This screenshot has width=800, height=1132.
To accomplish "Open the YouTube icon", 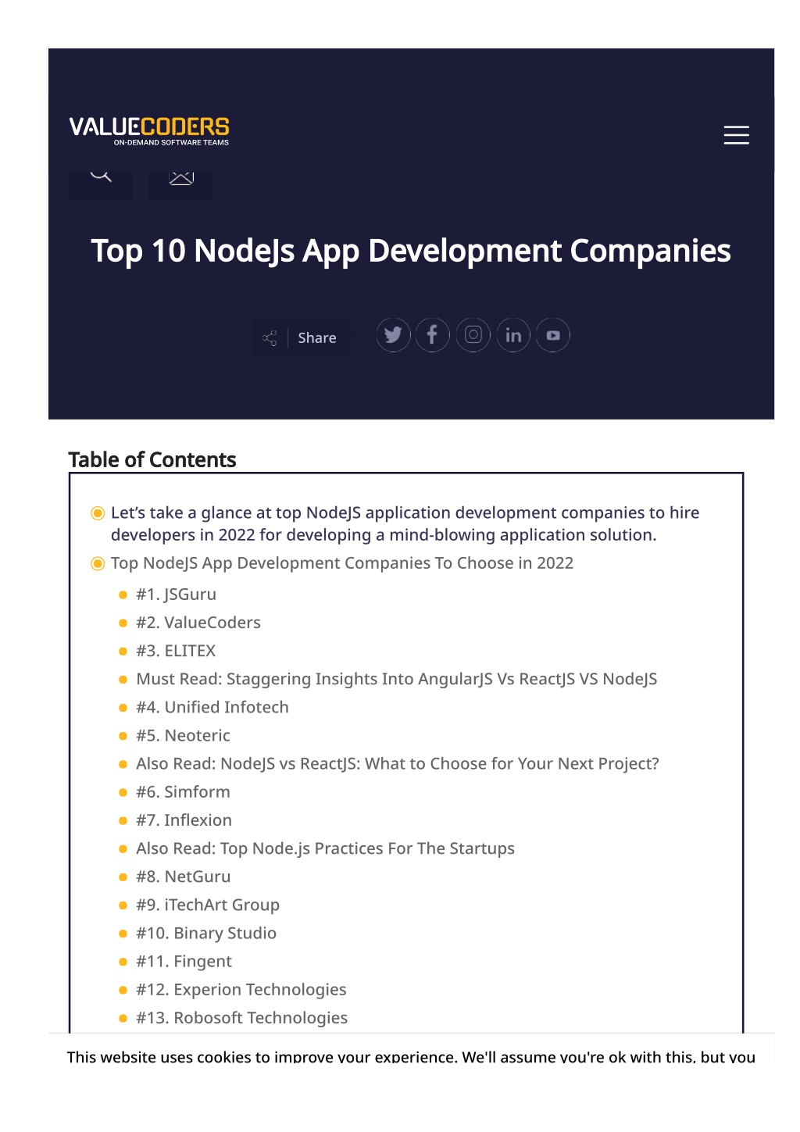I will 553,335.
